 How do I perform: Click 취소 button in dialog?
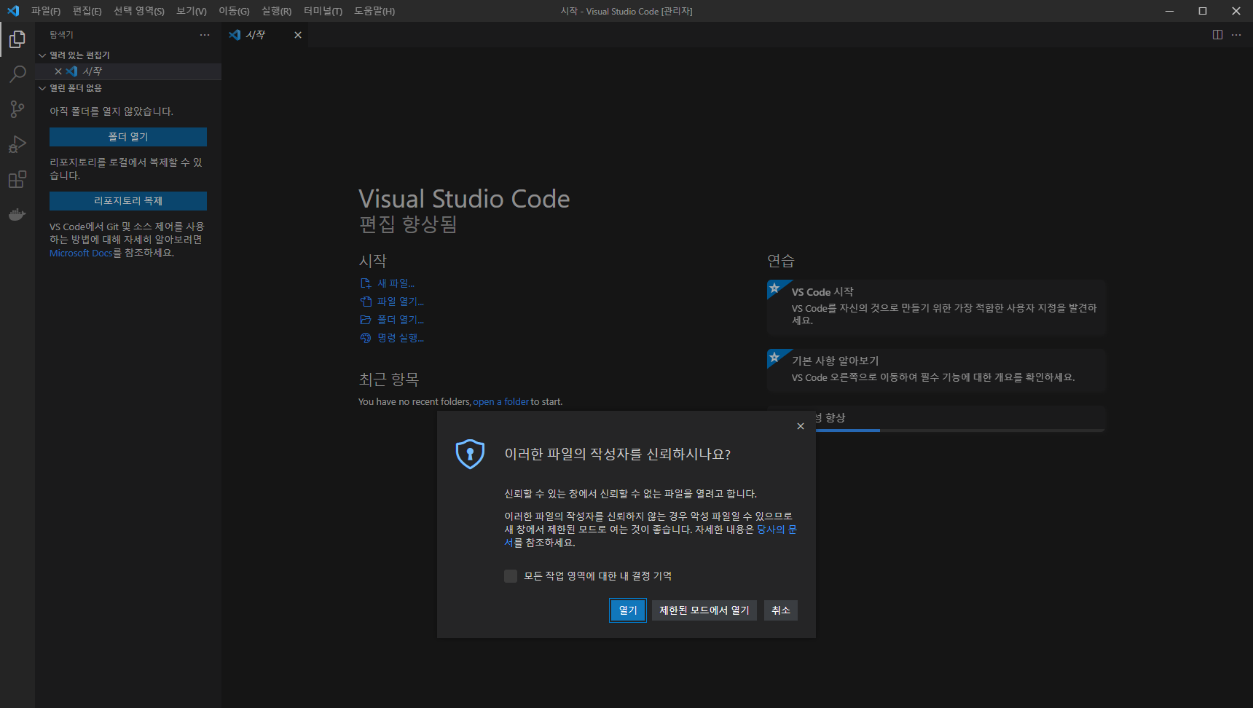pos(781,610)
